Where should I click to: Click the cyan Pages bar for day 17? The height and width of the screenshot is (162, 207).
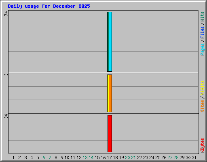[x=110, y=42]
